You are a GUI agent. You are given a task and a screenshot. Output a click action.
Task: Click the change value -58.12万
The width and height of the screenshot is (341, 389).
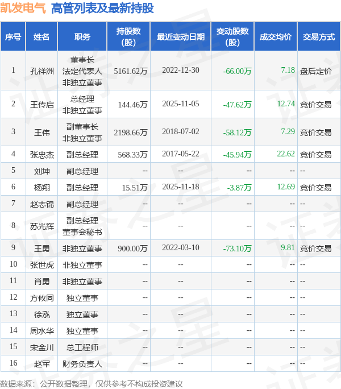pyautogui.click(x=237, y=133)
